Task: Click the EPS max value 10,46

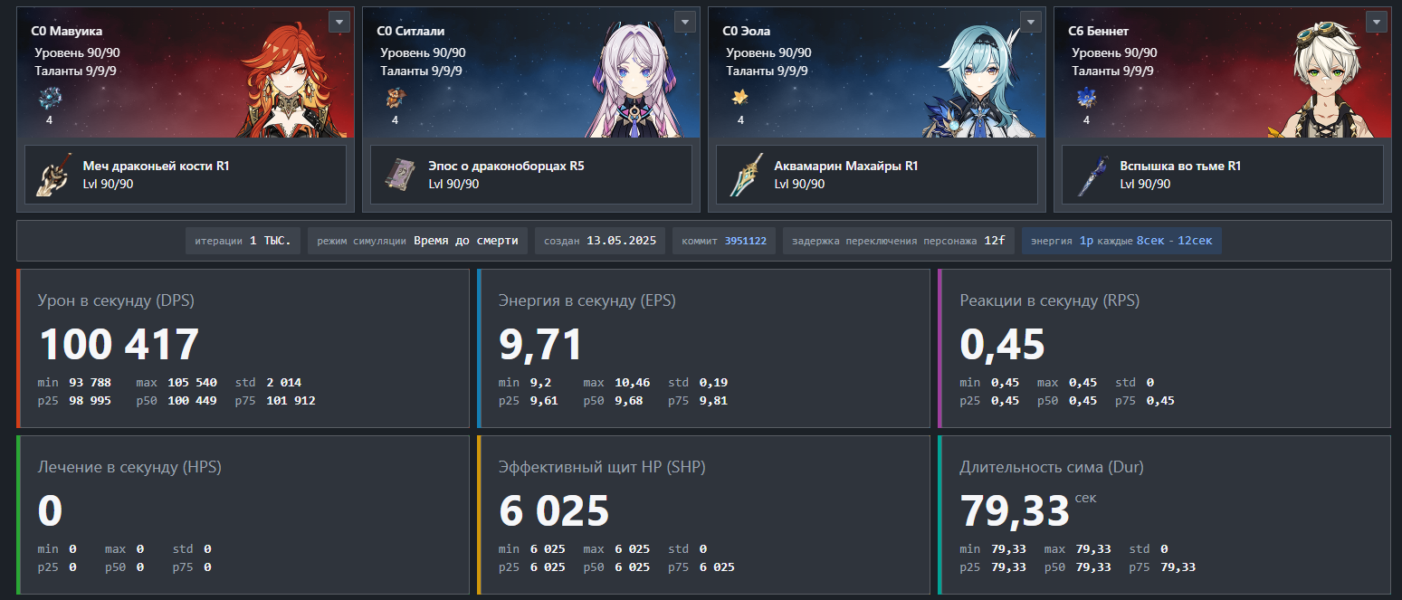Action: click(632, 383)
